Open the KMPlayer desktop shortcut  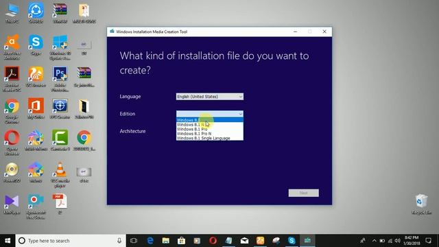click(12, 204)
